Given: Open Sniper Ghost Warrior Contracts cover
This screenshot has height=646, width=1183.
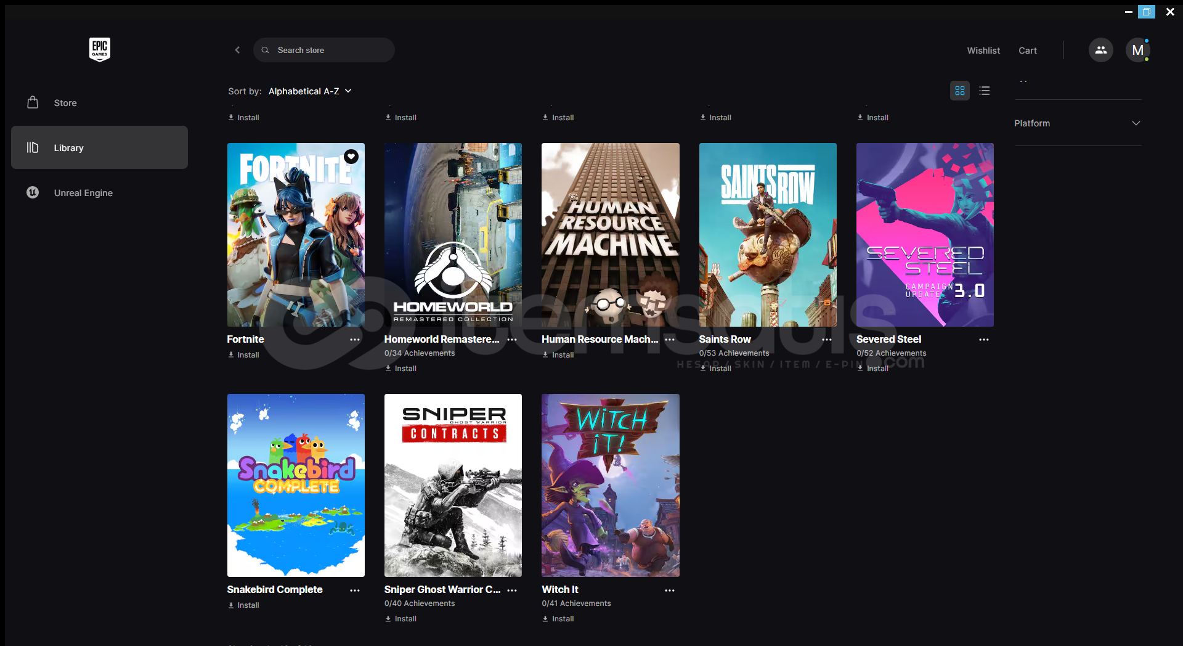Looking at the screenshot, I should tap(453, 486).
